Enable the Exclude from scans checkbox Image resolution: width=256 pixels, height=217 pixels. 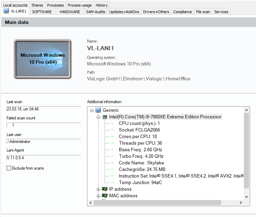click(x=9, y=168)
